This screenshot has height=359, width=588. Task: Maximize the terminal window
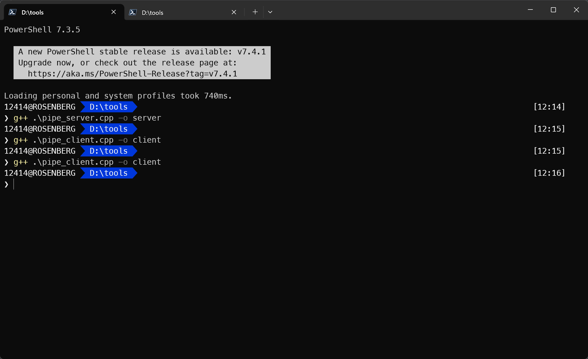(553, 10)
